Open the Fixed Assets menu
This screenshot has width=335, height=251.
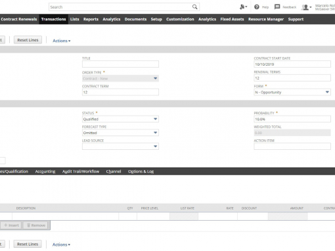click(x=232, y=19)
